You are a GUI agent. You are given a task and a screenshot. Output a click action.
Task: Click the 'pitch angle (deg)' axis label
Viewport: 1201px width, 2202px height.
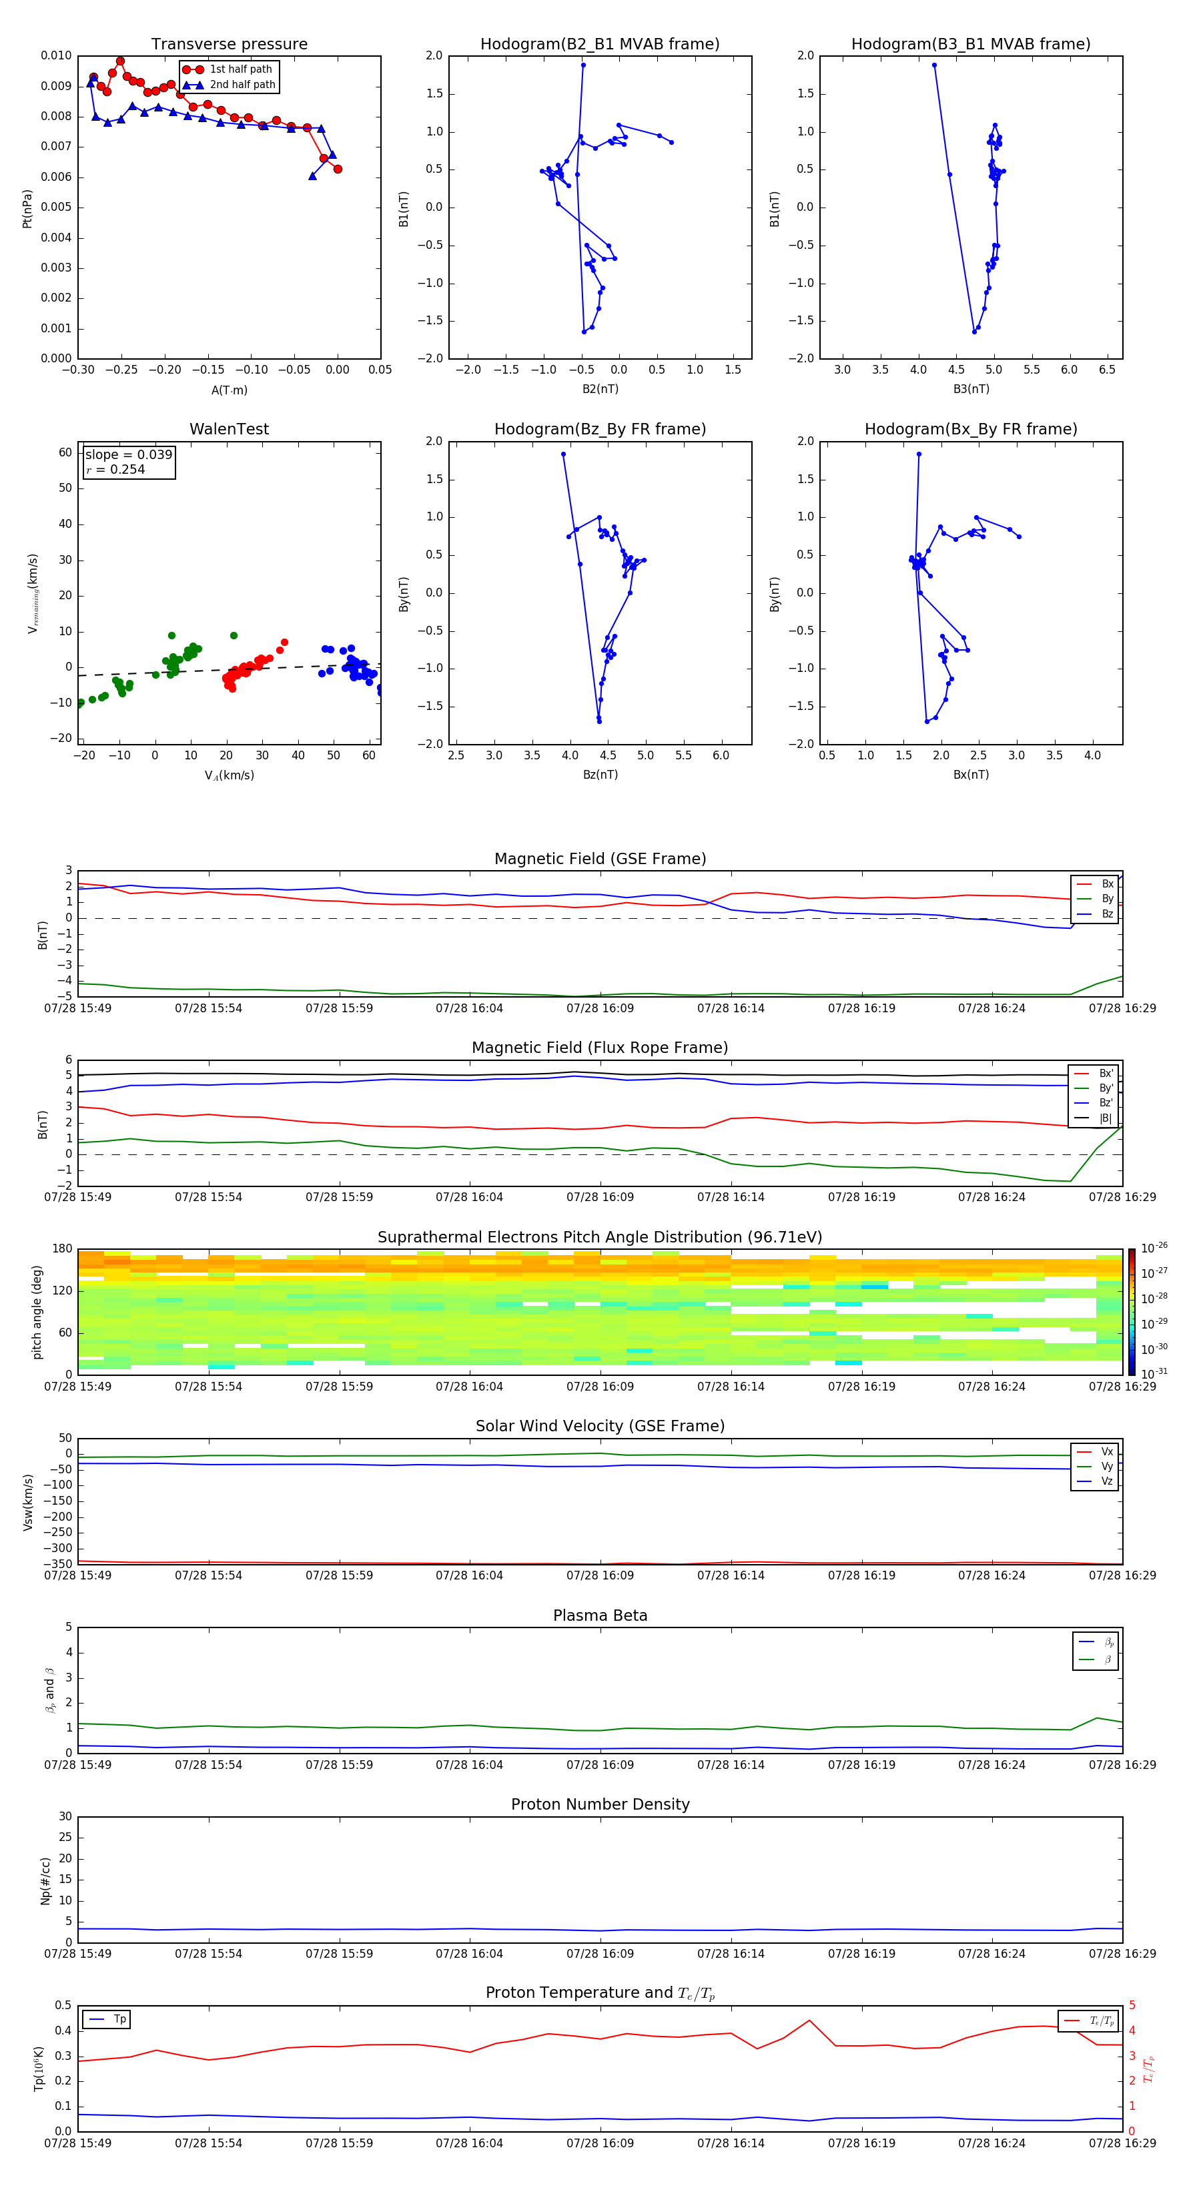tap(37, 1312)
